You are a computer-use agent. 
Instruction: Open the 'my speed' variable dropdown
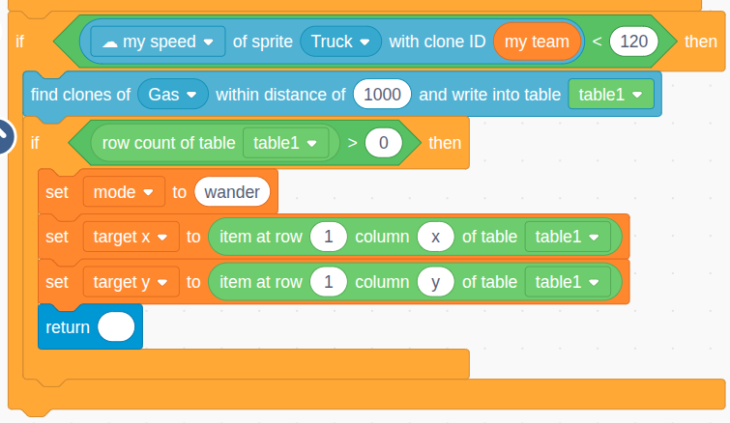[158, 42]
